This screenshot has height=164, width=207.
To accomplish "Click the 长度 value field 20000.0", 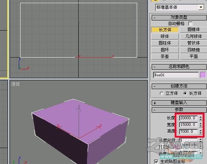I will pos(189,118).
